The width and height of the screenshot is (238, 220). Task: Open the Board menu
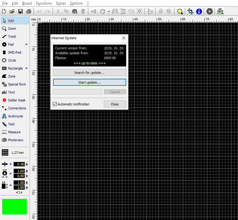27,3
